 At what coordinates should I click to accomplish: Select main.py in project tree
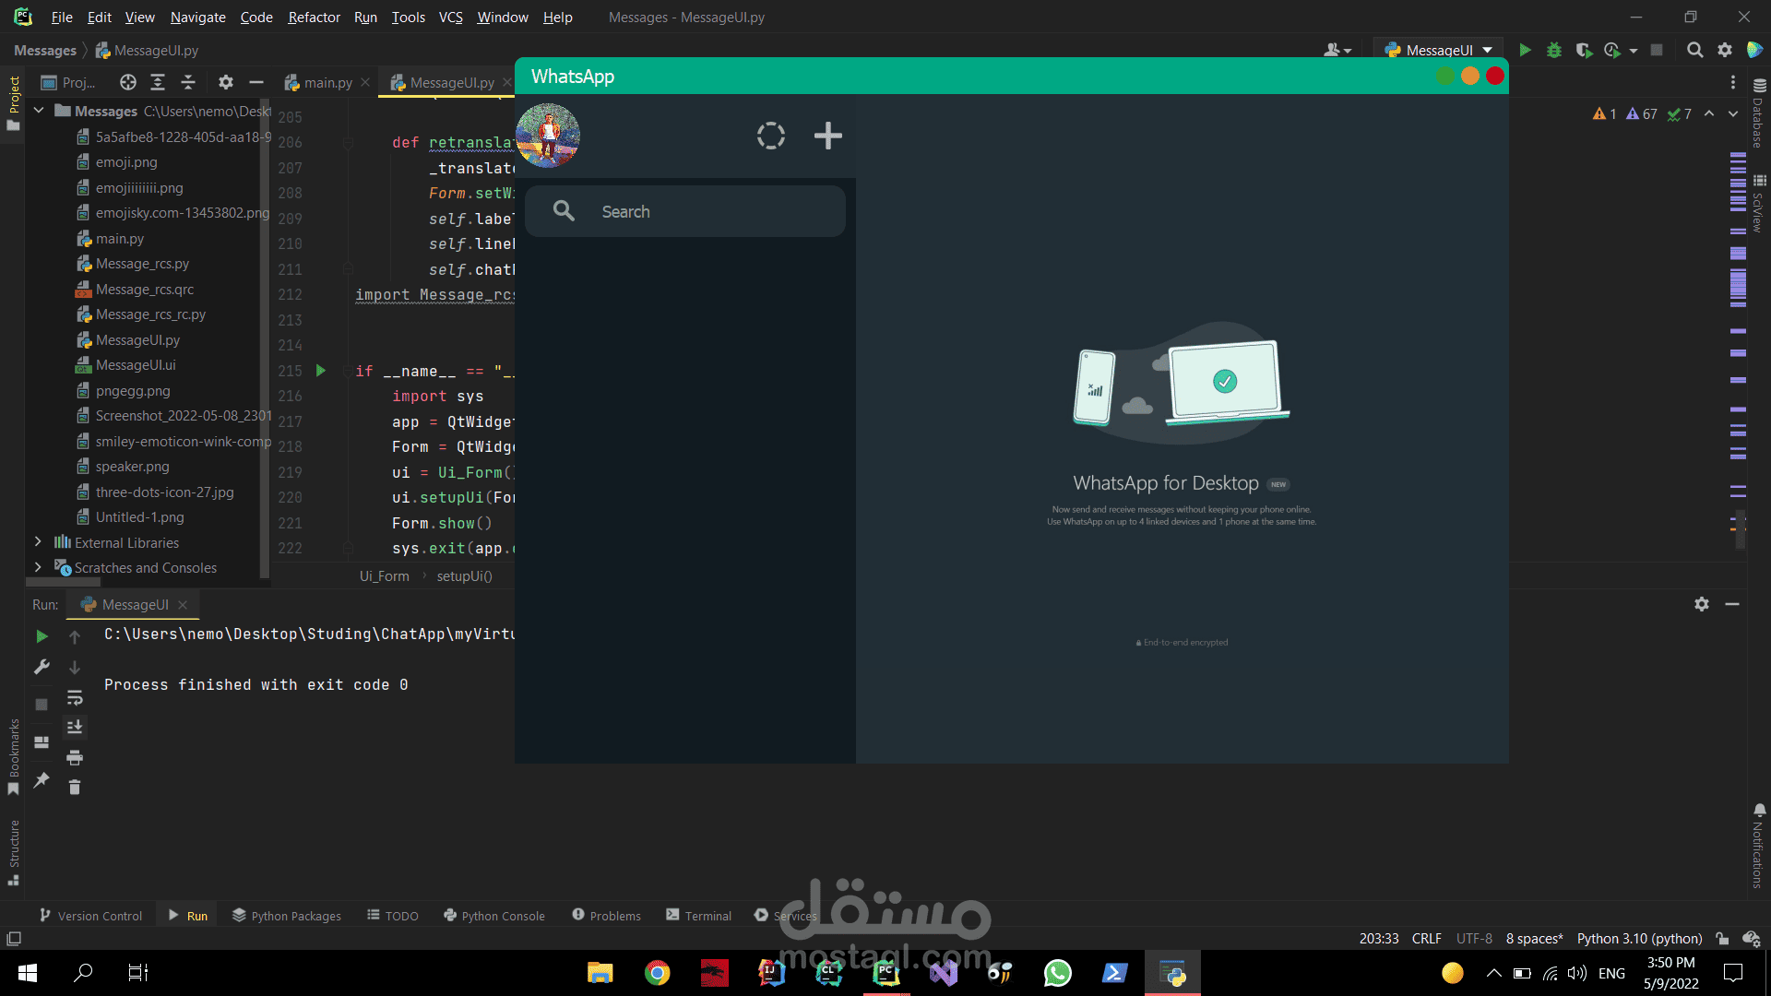(x=120, y=238)
